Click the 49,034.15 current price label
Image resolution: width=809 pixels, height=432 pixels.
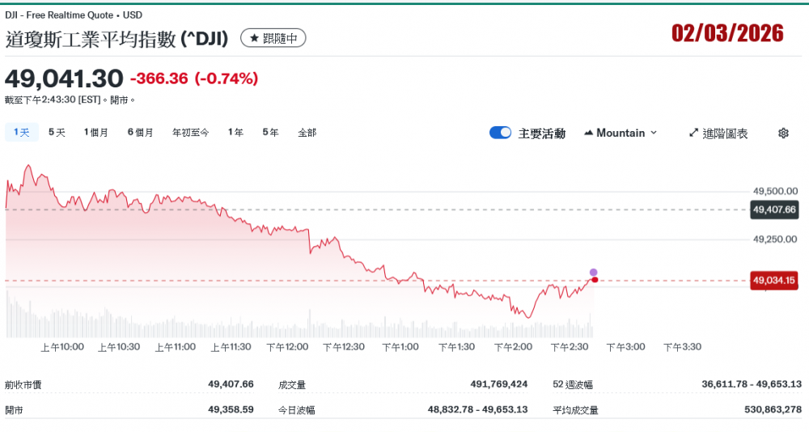(774, 281)
